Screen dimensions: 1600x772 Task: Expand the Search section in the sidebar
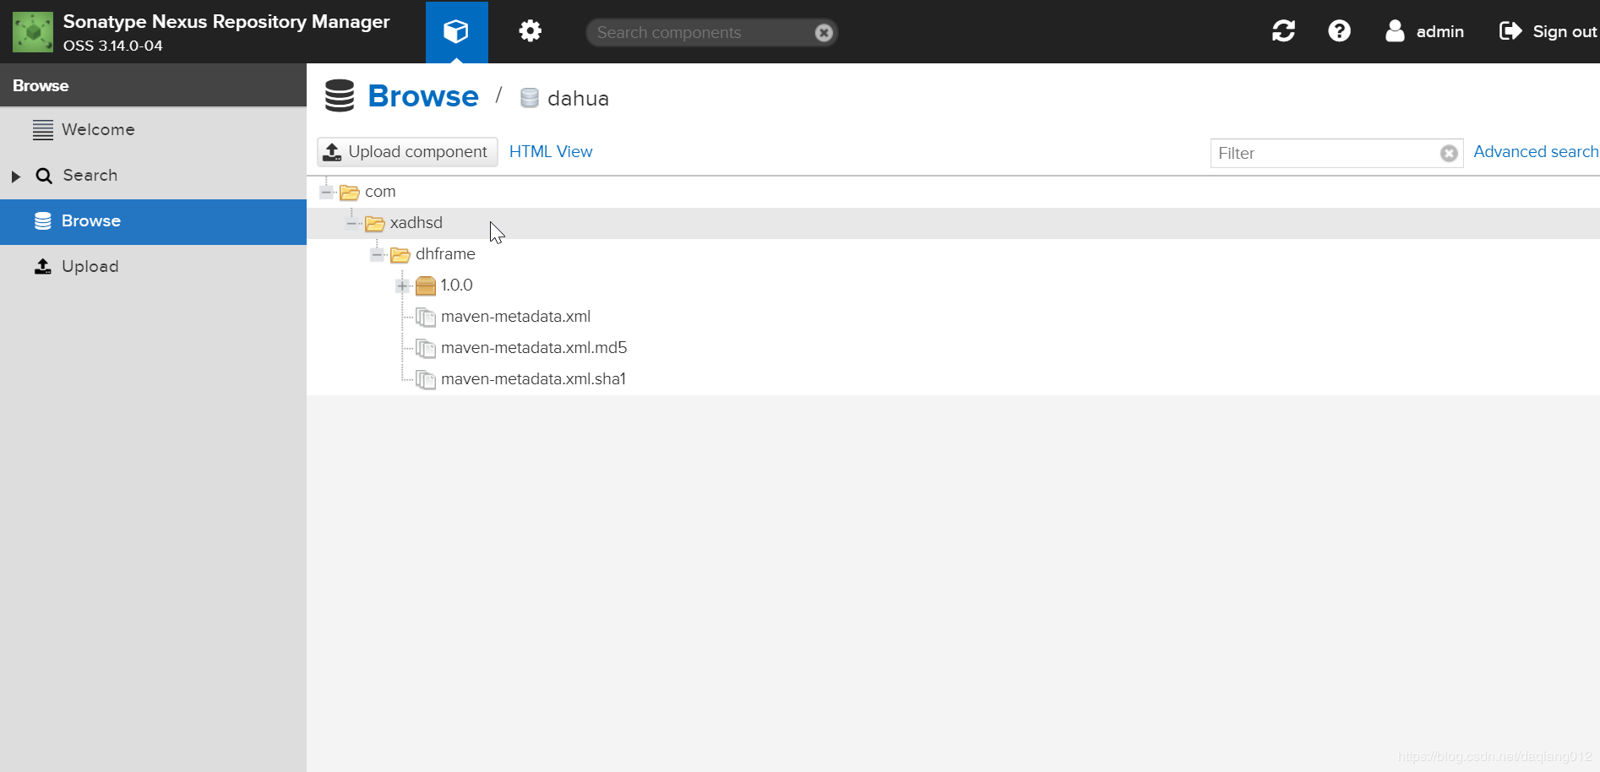[14, 176]
